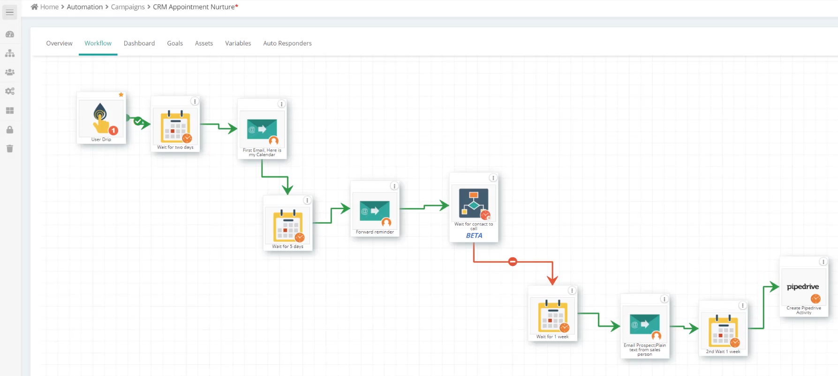The image size is (838, 376).
Task: Open the settings gears sidebar icon
Action: [x=10, y=91]
